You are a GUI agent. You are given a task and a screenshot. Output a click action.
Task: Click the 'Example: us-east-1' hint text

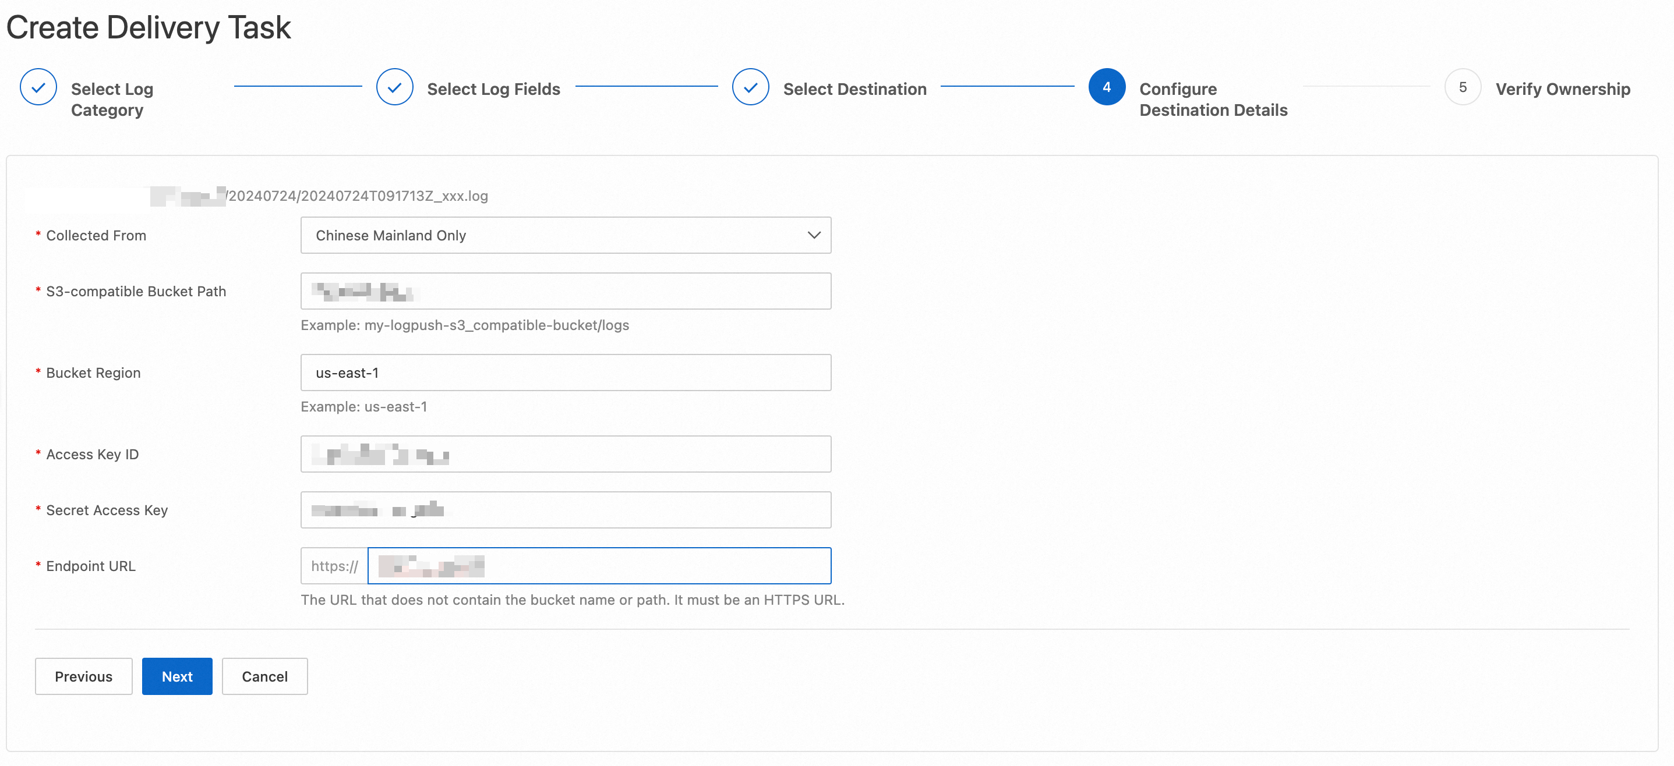364,407
